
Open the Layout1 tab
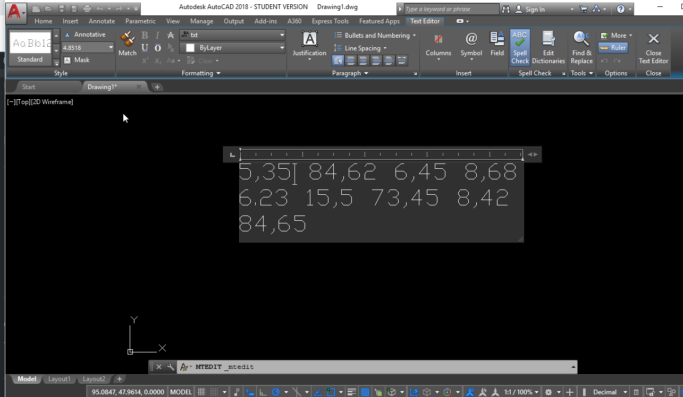point(59,379)
